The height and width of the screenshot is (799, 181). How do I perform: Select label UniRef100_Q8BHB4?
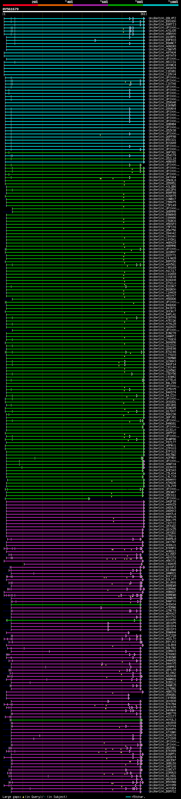pos(162,124)
